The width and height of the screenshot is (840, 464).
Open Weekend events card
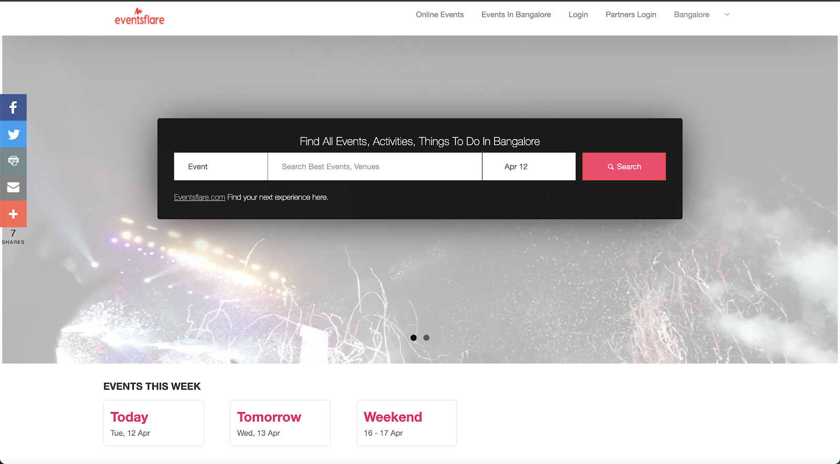coord(407,423)
